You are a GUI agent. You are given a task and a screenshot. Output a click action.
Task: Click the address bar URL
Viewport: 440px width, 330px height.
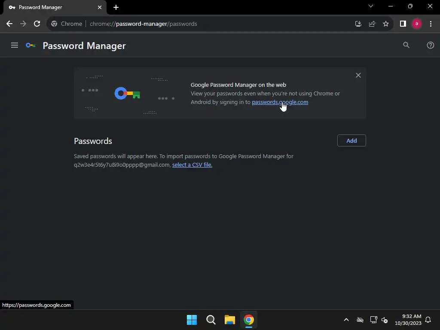coord(144,24)
